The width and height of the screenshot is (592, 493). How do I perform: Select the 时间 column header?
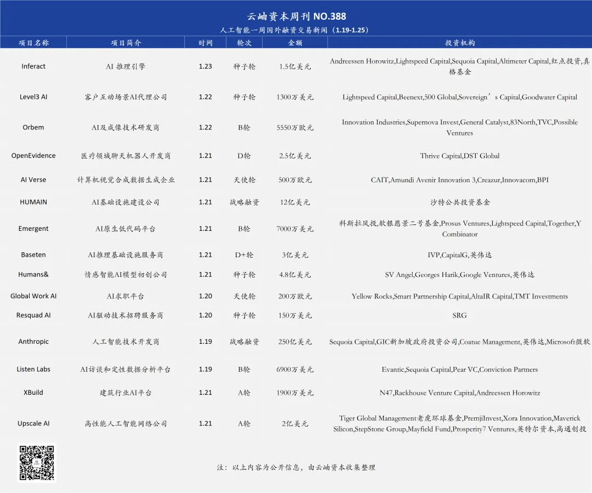click(206, 43)
